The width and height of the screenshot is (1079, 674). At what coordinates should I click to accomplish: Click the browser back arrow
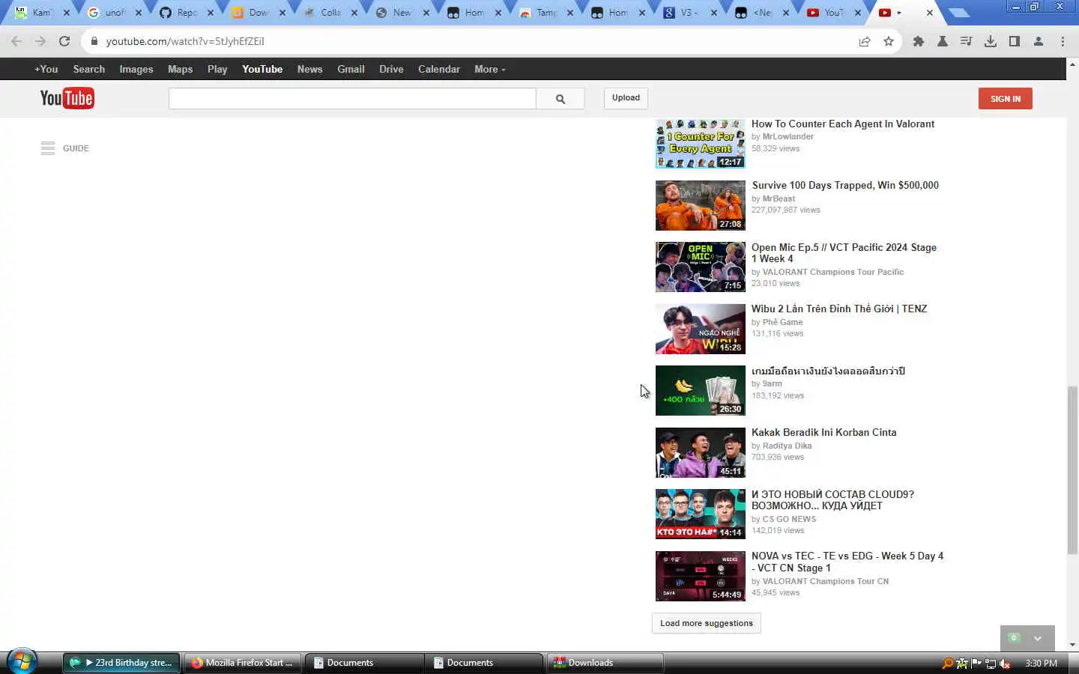16,41
